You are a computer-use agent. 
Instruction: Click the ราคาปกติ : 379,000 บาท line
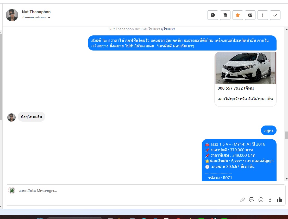click(x=229, y=150)
